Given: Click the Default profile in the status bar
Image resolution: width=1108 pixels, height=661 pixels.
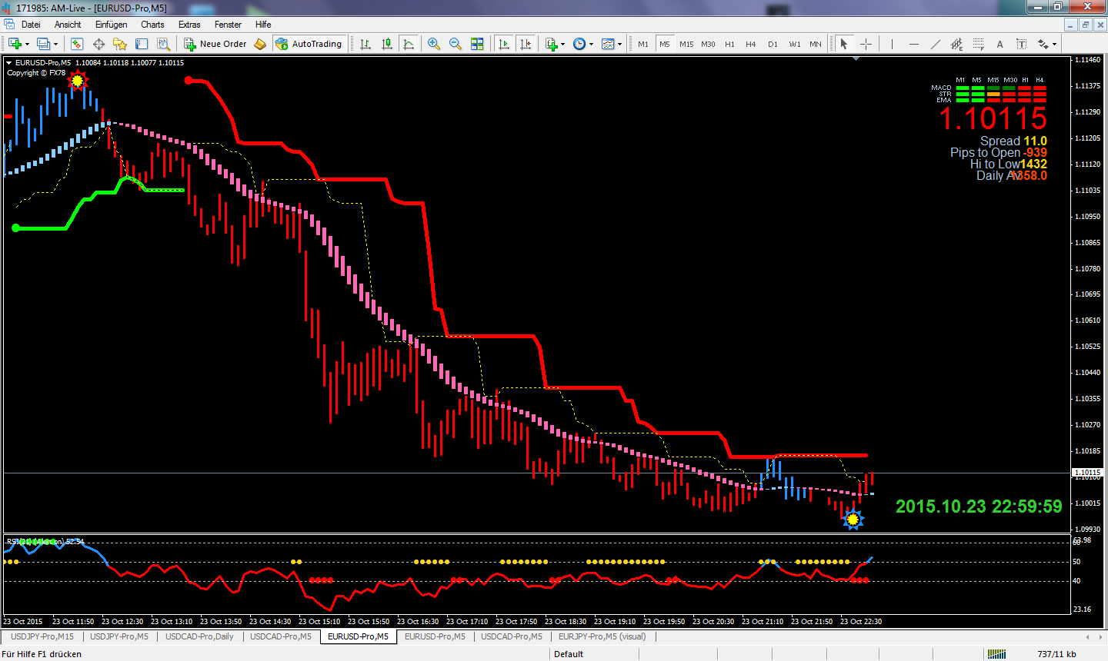Looking at the screenshot, I should (x=569, y=654).
